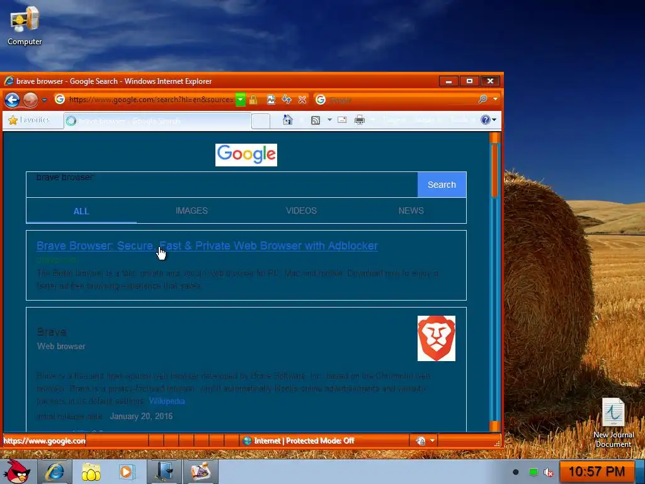
Task: Click the vertical scrollbar thumb
Action: [x=495, y=170]
